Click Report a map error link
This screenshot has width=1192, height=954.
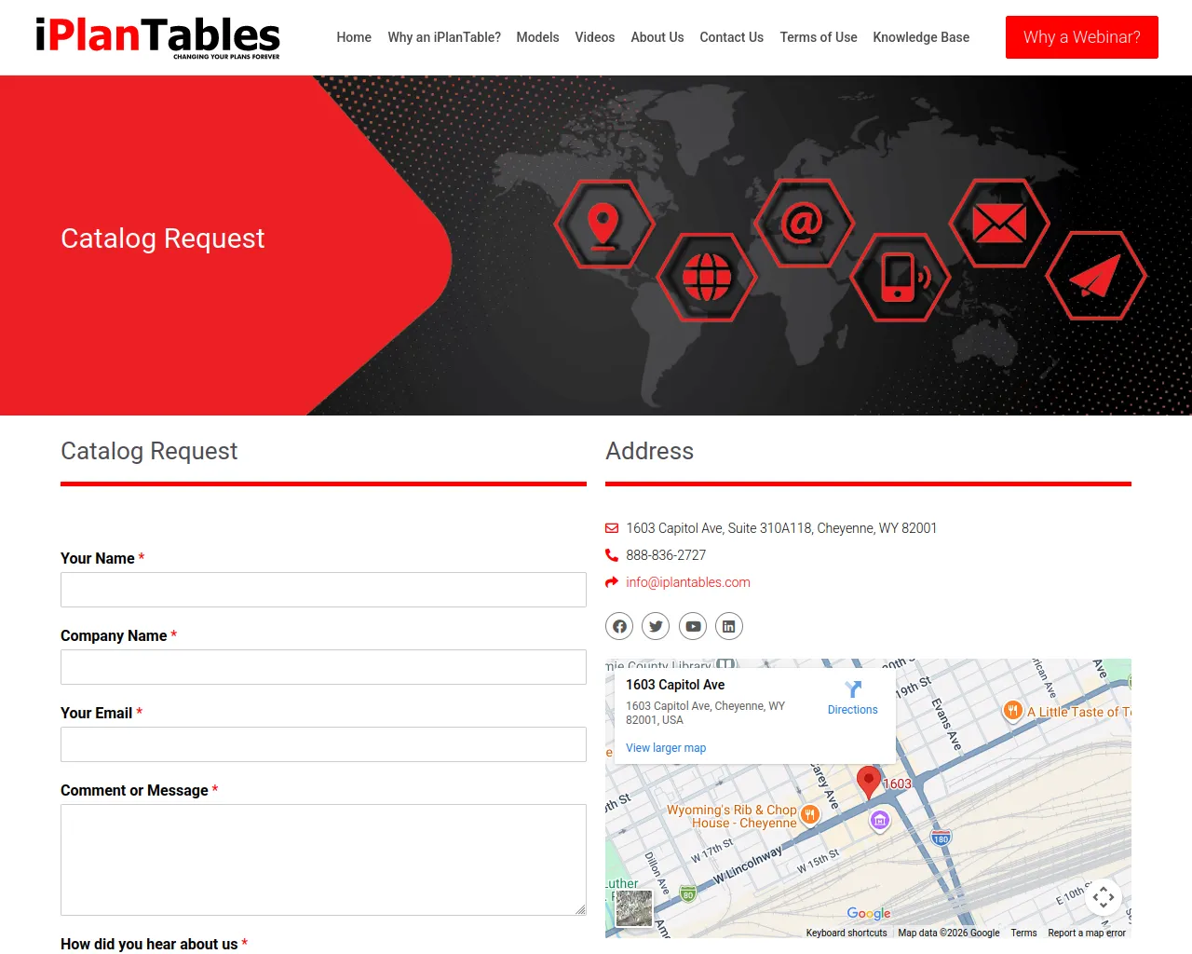pos(1087,933)
